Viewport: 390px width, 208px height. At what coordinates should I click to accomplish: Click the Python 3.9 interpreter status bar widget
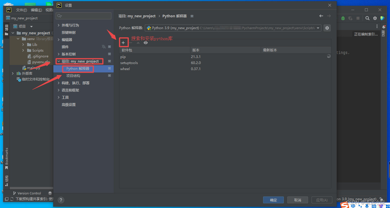click(357, 199)
